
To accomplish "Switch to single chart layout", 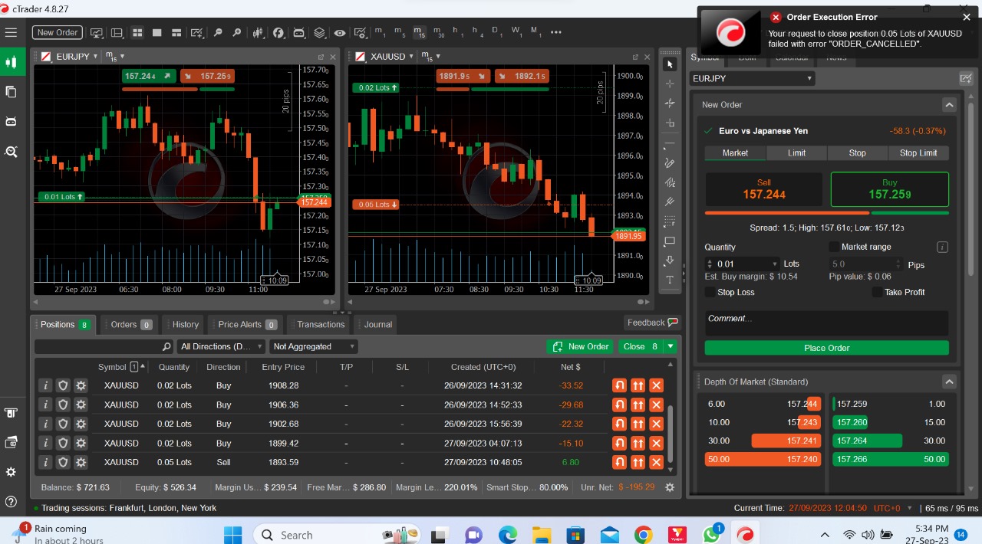I will (157, 32).
